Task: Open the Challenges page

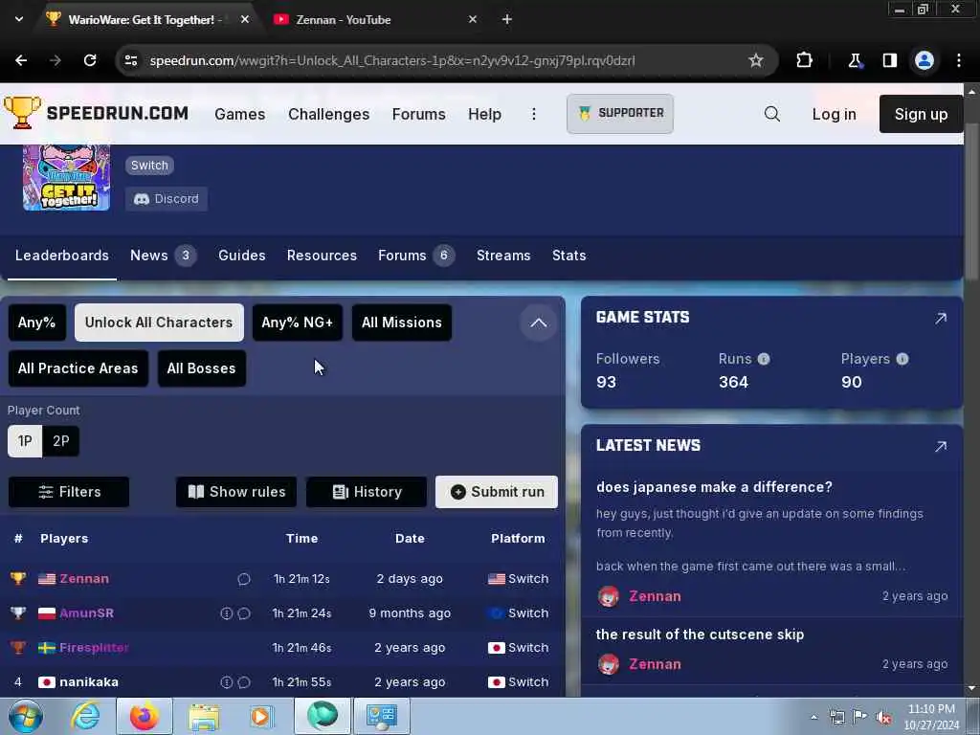Action: coord(329,115)
